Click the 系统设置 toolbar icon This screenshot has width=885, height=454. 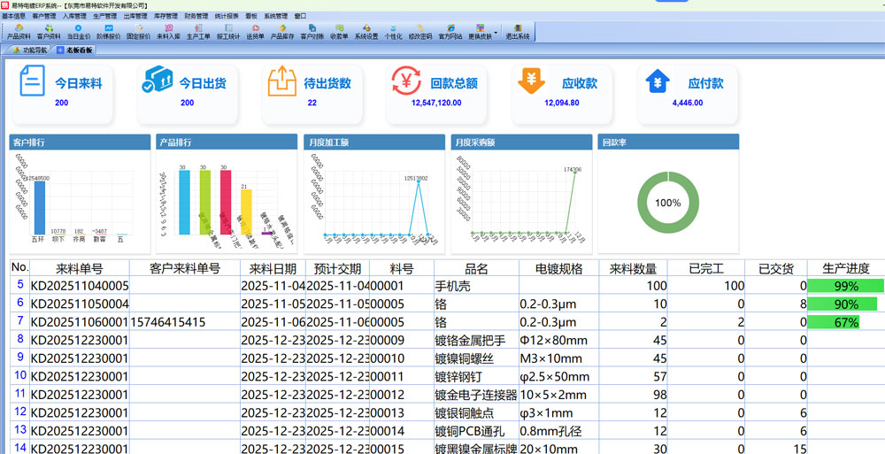click(366, 32)
